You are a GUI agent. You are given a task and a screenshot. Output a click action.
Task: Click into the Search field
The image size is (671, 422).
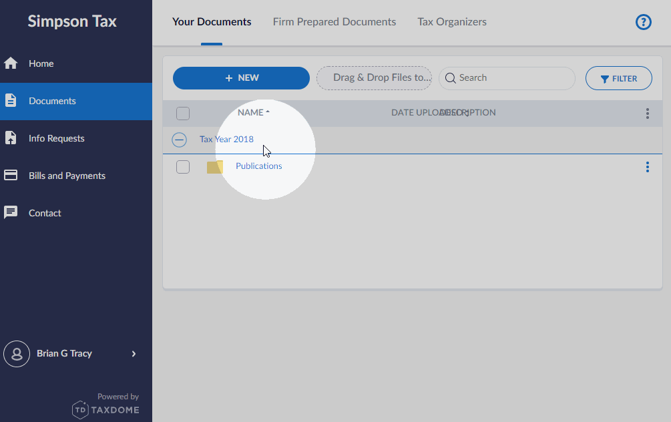[x=507, y=78]
